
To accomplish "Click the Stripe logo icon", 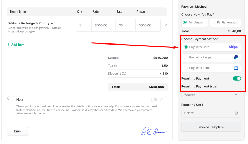I will click(x=233, y=47).
